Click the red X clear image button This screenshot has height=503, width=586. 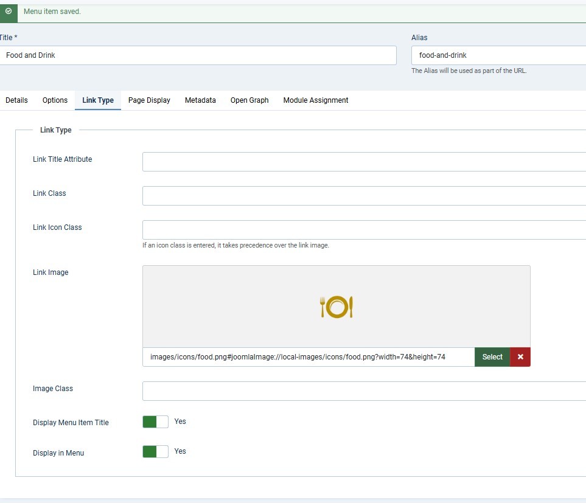520,357
